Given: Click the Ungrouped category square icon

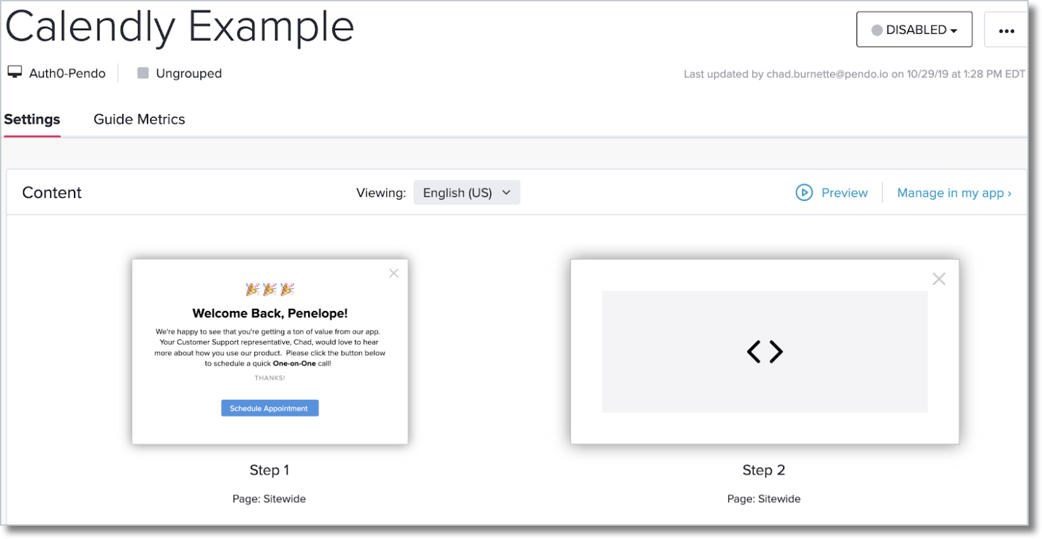Looking at the screenshot, I should click(142, 73).
